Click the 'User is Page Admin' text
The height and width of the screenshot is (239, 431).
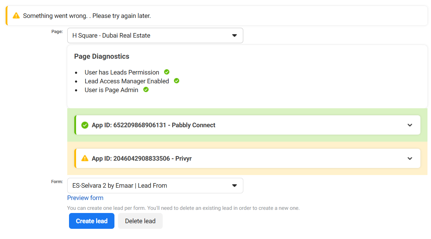[x=111, y=90]
